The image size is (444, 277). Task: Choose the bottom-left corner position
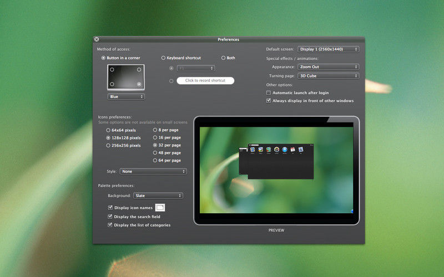point(112,84)
